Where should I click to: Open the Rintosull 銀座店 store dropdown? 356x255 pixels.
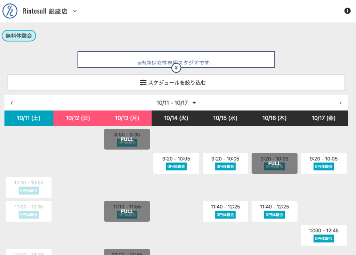[x=74, y=11]
